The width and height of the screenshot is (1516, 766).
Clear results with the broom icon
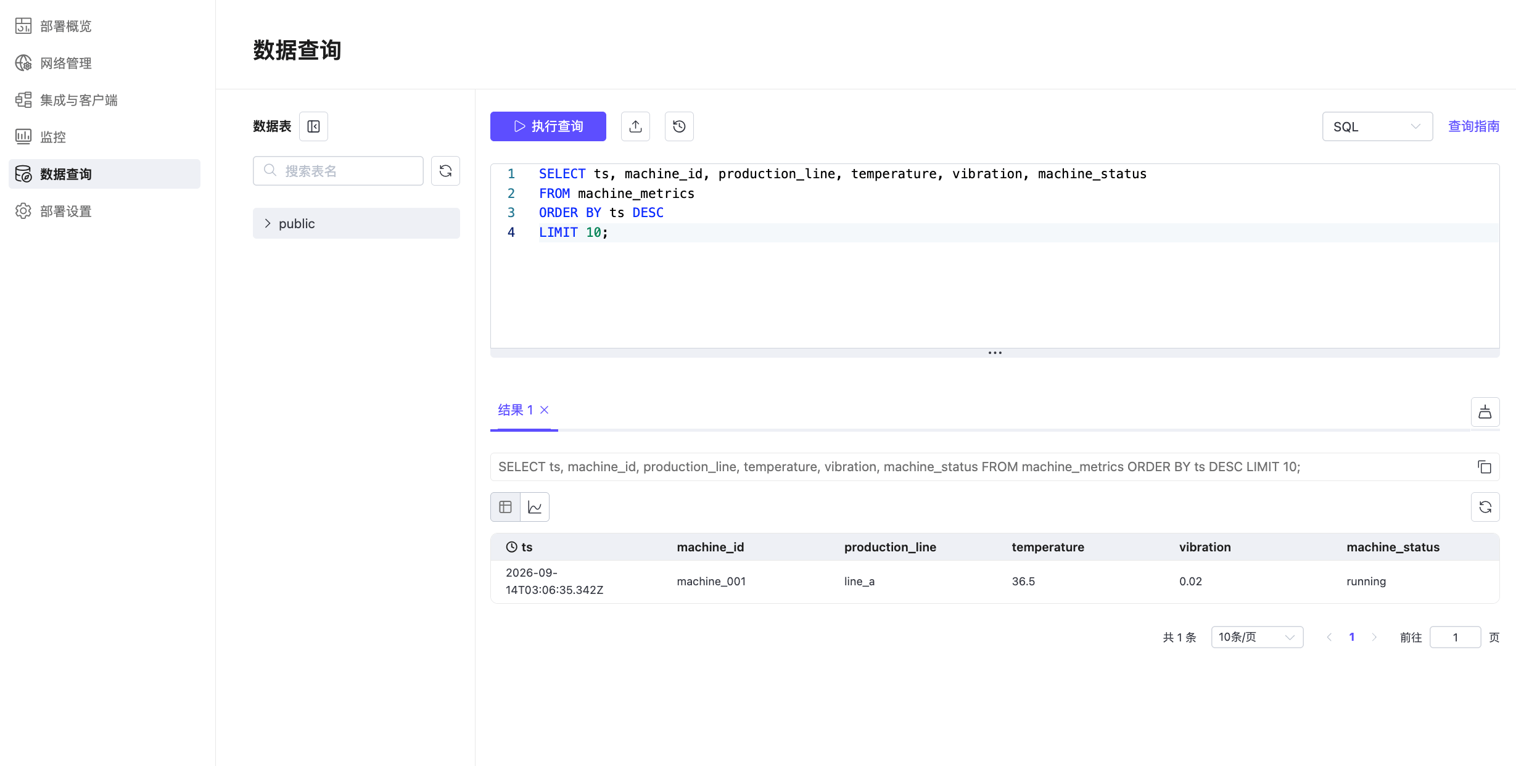point(1485,412)
